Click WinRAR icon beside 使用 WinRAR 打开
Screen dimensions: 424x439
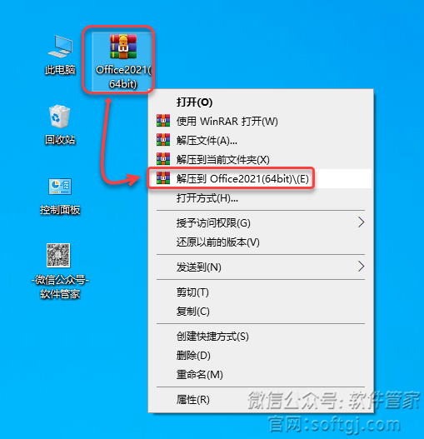tap(163, 121)
